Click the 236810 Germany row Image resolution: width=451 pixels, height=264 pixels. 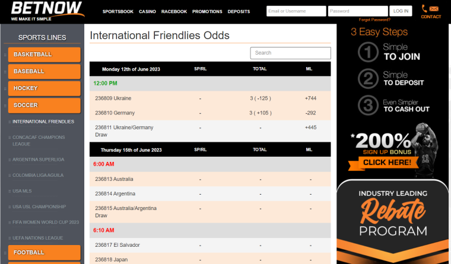210,113
